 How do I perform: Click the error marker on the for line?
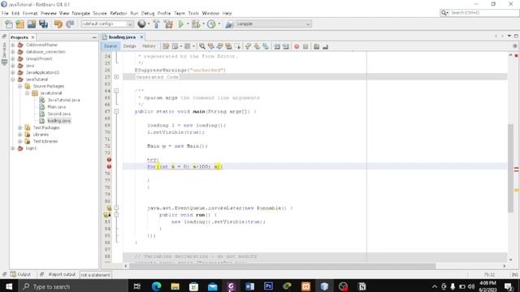click(x=109, y=166)
